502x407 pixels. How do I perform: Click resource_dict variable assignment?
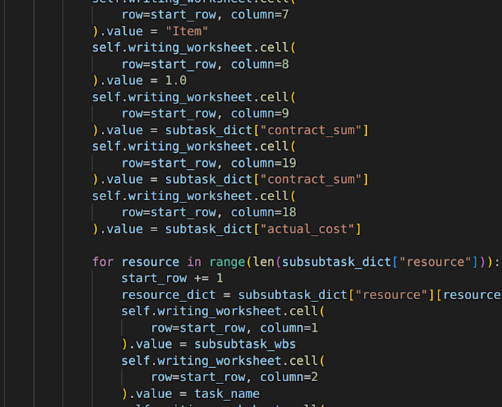pos(168,295)
